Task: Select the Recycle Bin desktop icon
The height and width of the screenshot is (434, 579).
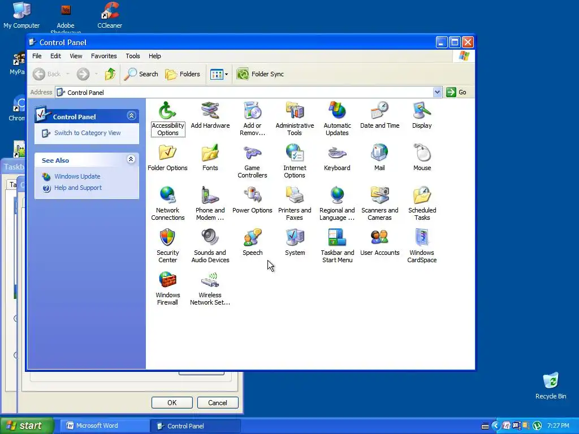Action: [x=551, y=386]
